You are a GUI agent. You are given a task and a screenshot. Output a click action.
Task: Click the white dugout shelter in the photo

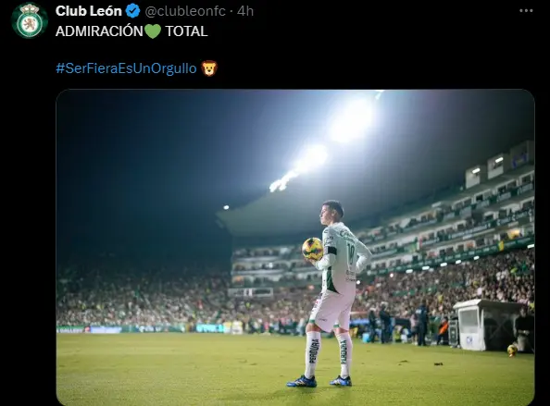pos(488,325)
